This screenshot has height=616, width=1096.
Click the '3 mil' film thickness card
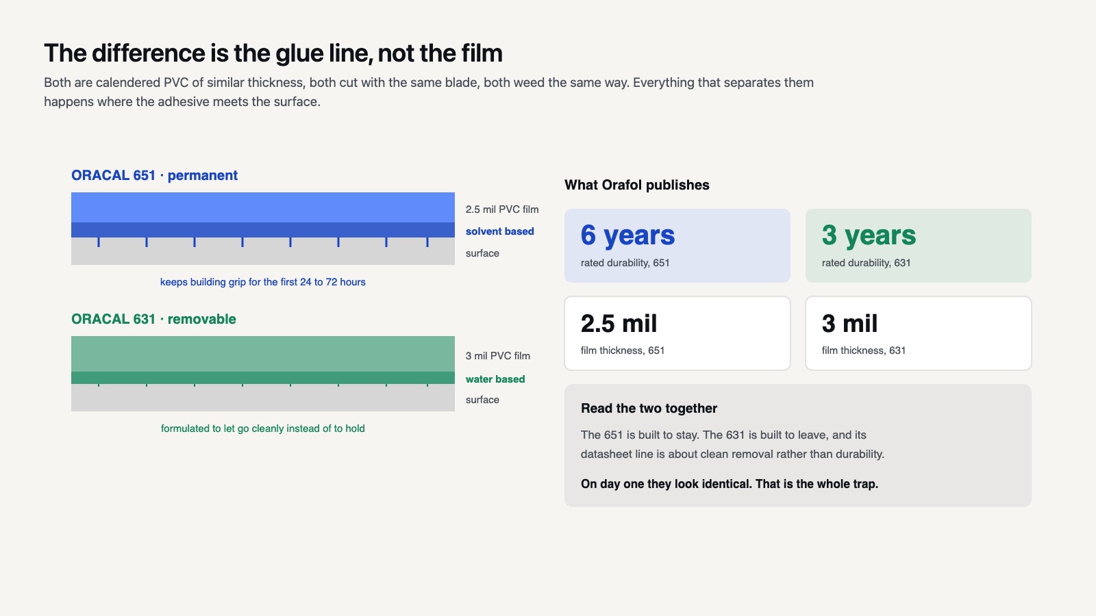click(919, 333)
